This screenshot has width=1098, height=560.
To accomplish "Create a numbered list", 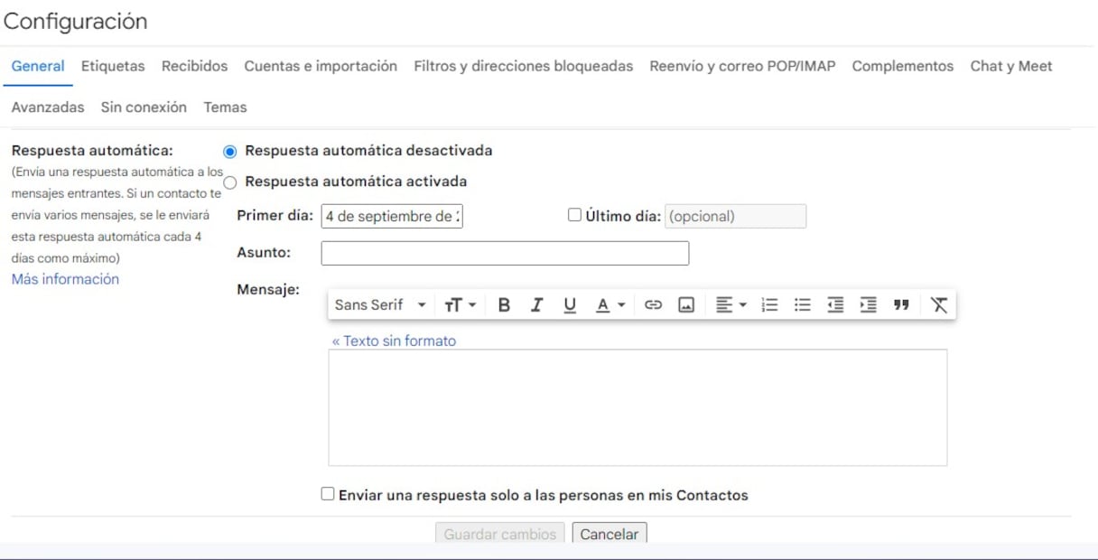I will [769, 305].
